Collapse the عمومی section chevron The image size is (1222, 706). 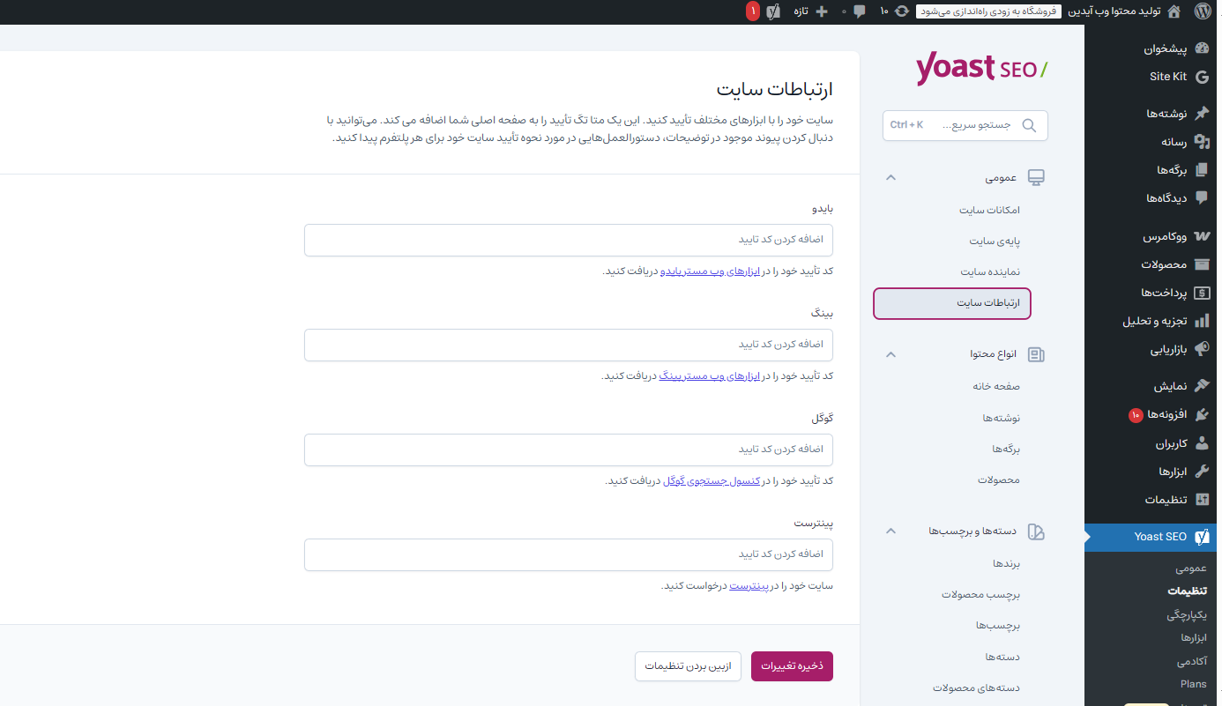[890, 178]
